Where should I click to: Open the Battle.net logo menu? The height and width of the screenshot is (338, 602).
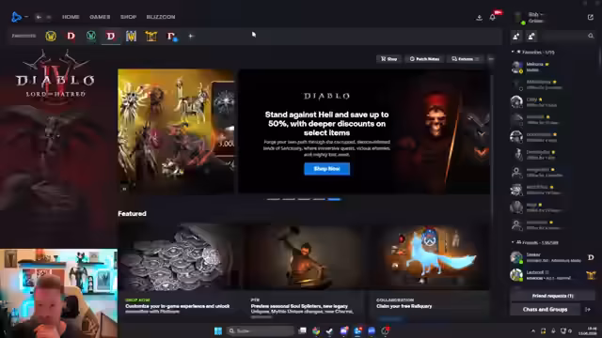pyautogui.click(x=16, y=17)
